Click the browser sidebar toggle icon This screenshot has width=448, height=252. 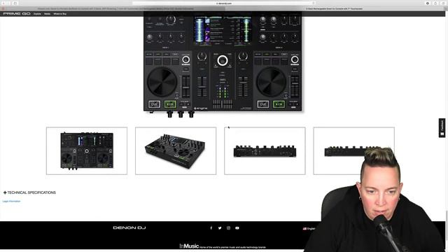[15, 3]
